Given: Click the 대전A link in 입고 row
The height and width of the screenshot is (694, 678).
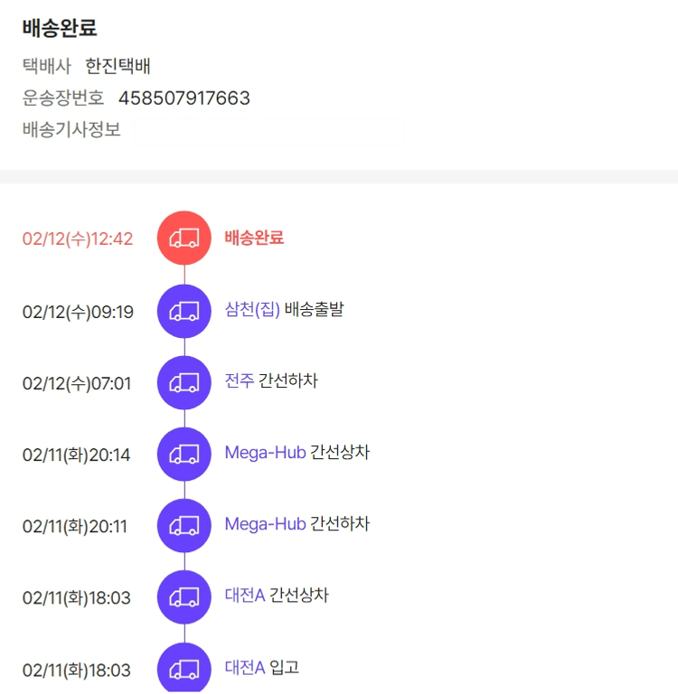Looking at the screenshot, I should (245, 668).
